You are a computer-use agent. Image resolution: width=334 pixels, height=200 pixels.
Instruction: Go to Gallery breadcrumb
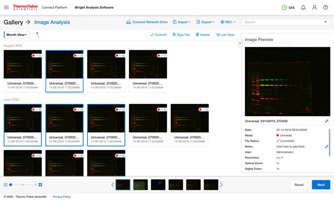click(x=13, y=22)
